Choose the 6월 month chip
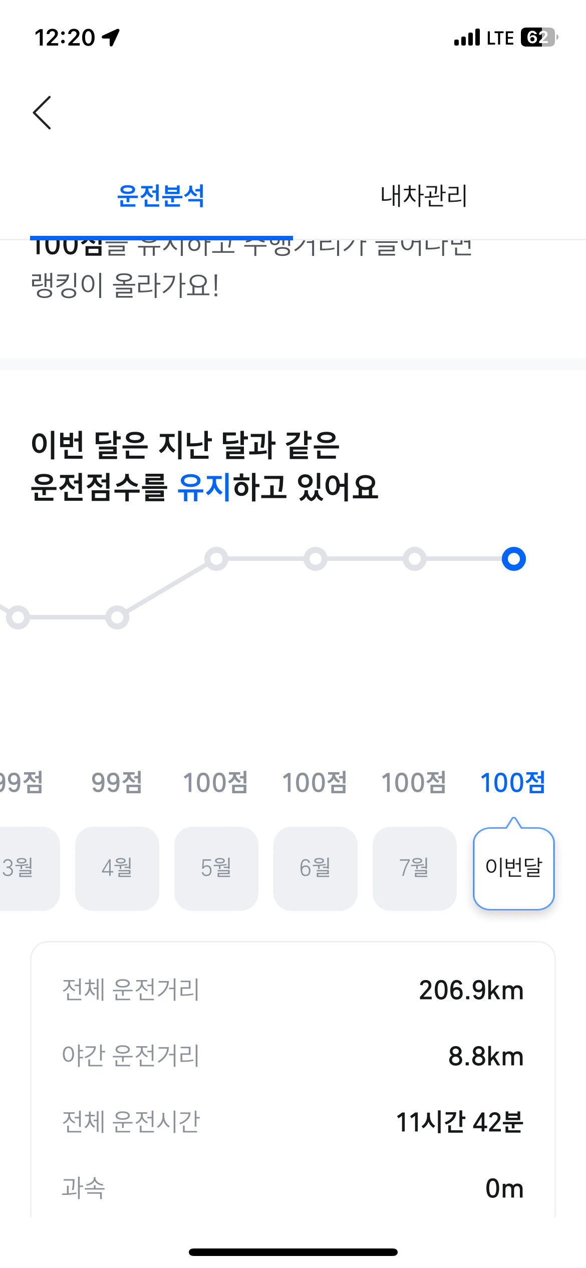 (x=315, y=868)
